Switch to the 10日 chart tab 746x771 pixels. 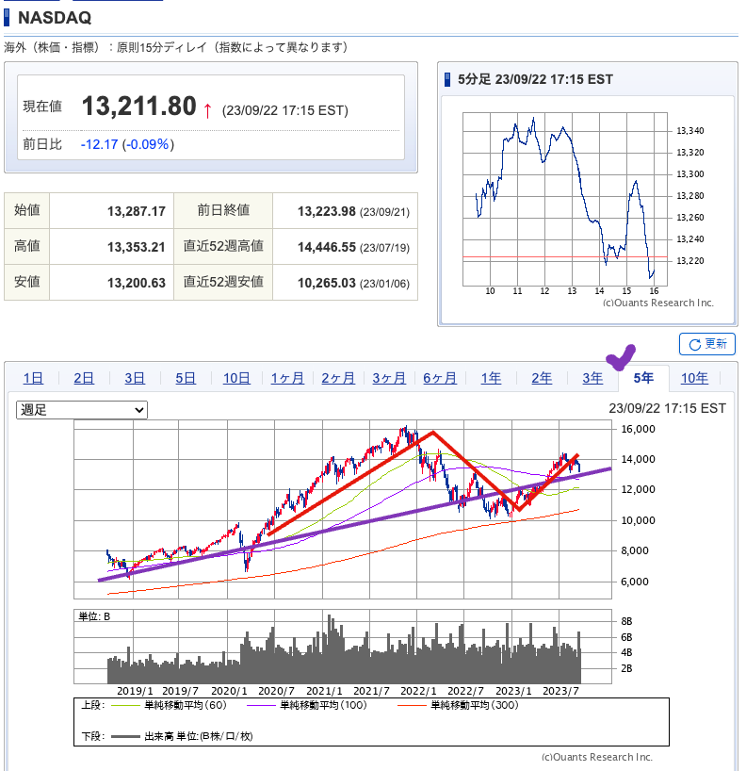click(236, 378)
